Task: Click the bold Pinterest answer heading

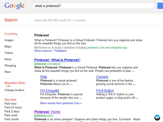Action: (x=42, y=35)
